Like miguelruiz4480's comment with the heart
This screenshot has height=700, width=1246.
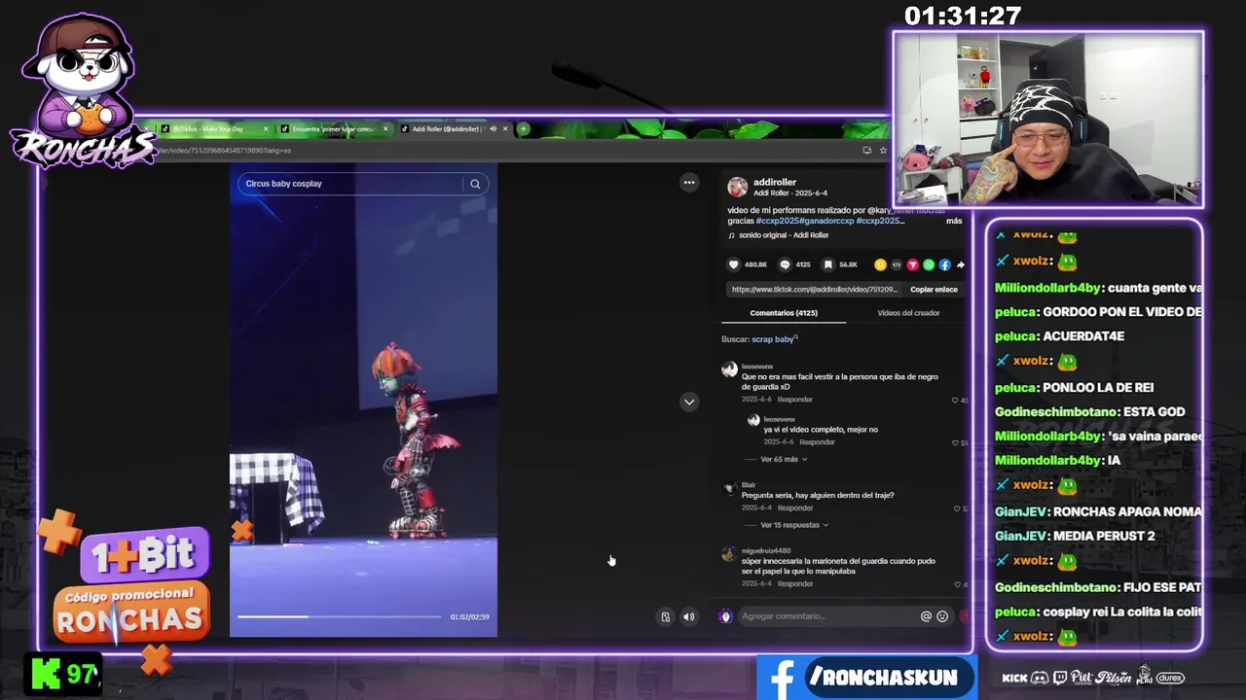(x=956, y=584)
